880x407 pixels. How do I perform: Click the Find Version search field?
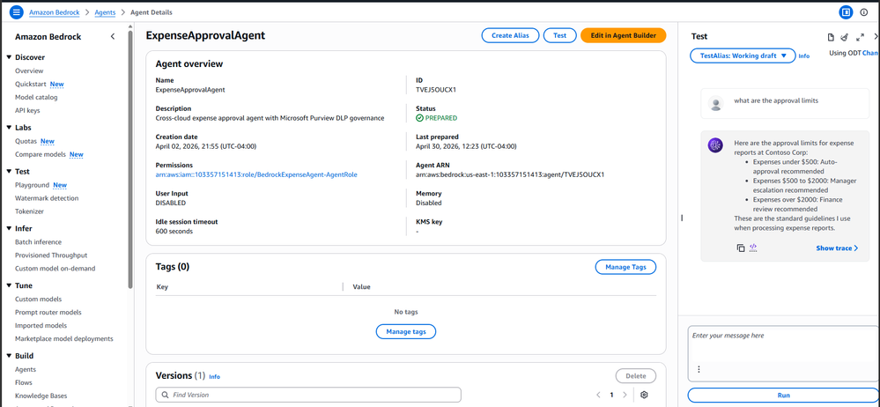click(308, 396)
